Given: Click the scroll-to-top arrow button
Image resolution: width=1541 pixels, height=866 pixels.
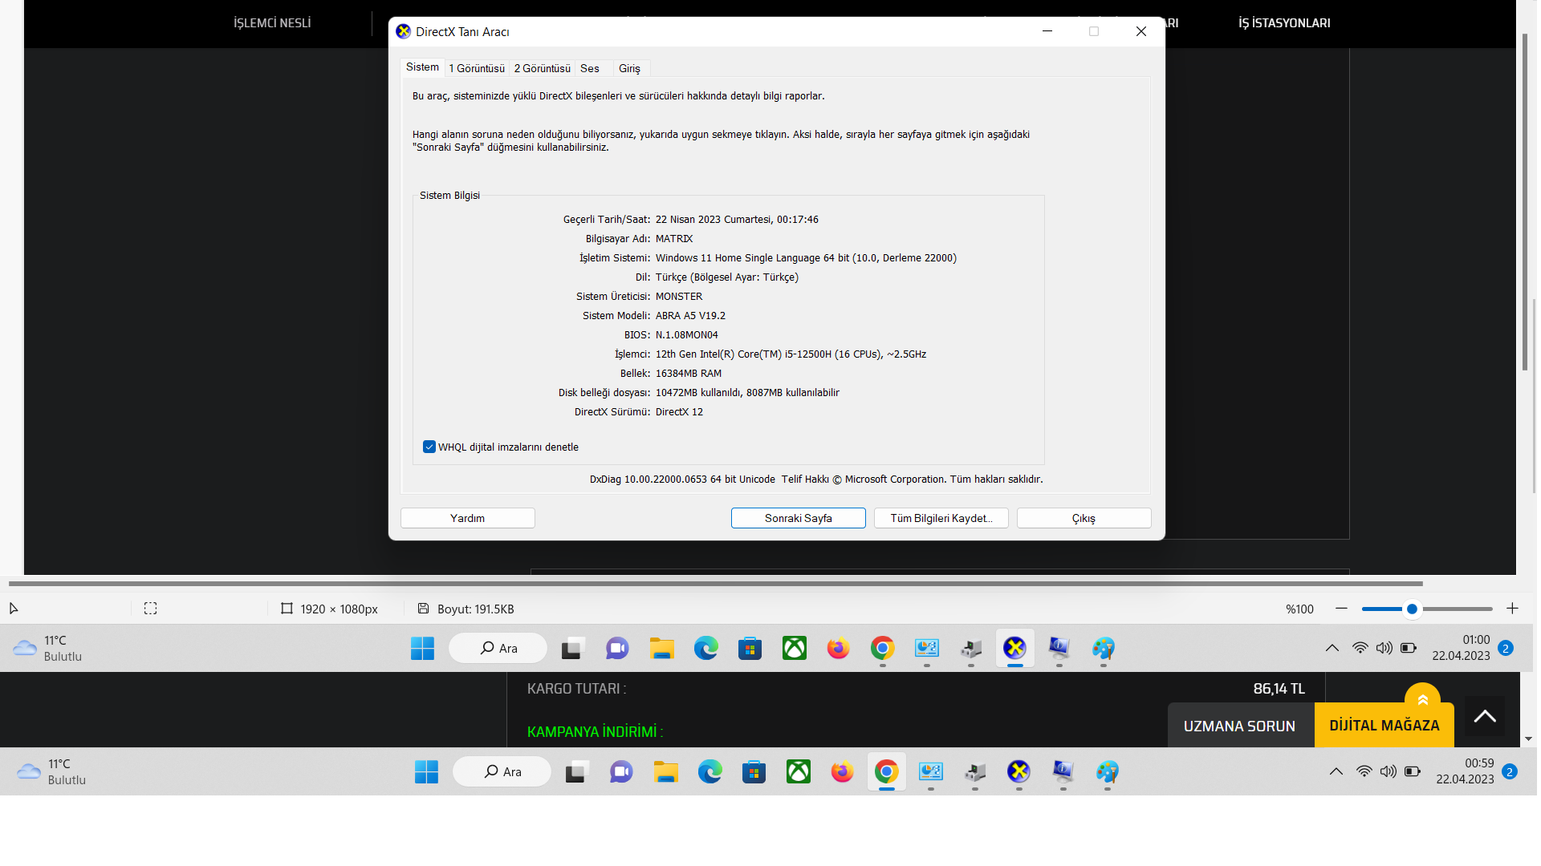Looking at the screenshot, I should pos(1485,716).
